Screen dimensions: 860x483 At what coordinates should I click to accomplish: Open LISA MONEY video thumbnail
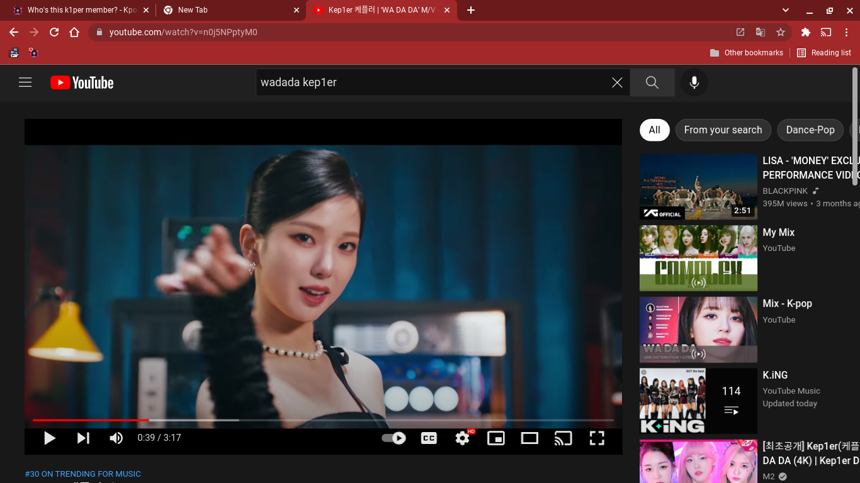[x=698, y=187]
